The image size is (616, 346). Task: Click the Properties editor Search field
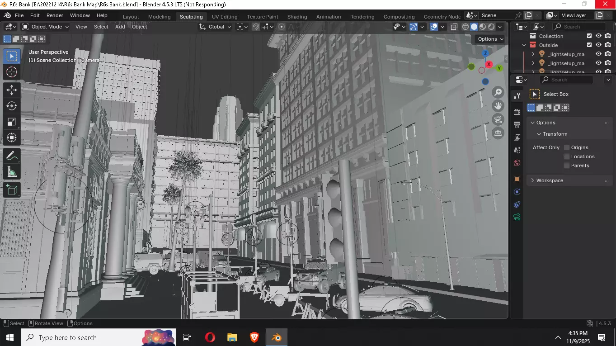pyautogui.click(x=566, y=80)
